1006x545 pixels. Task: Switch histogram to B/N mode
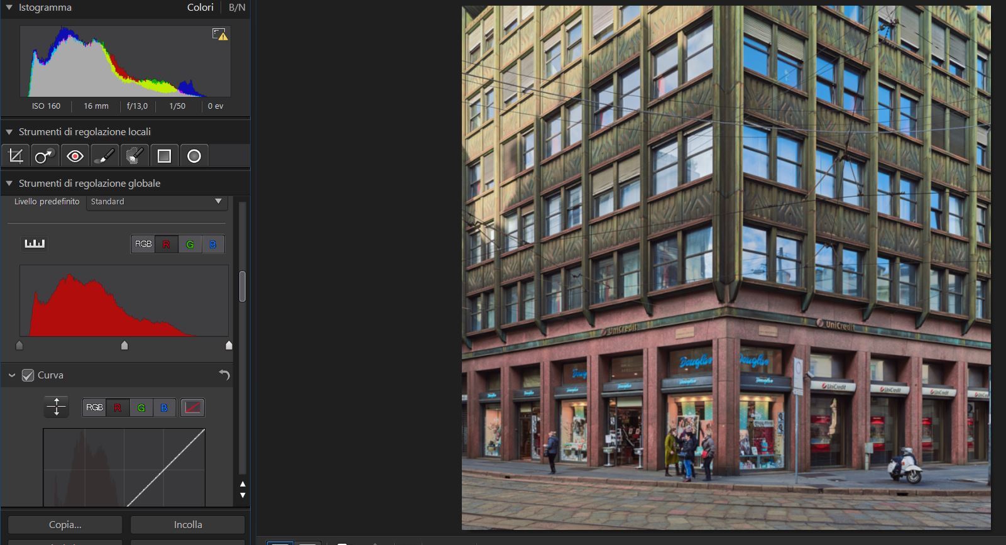click(237, 8)
